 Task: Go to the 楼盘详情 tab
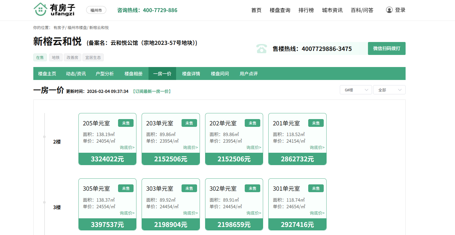tap(191, 74)
